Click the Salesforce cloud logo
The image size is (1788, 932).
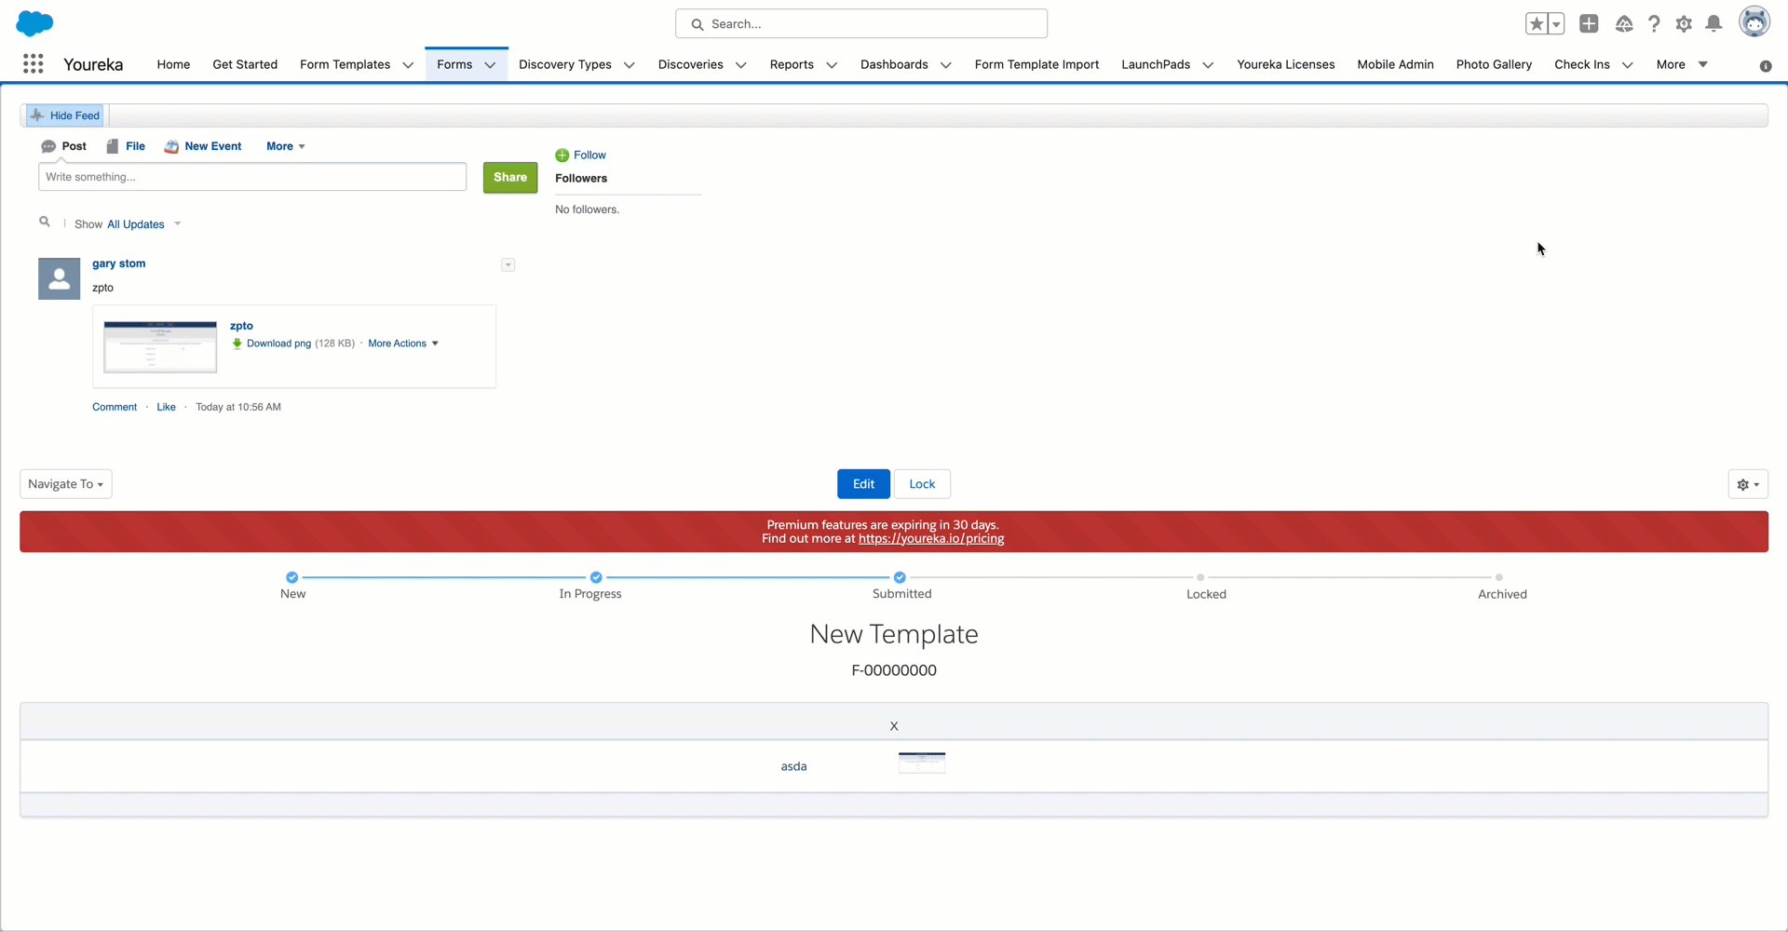tap(35, 23)
